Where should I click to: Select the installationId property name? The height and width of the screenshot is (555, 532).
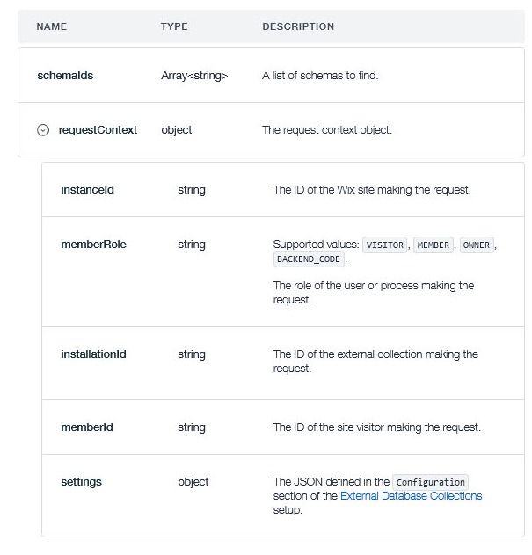93,354
